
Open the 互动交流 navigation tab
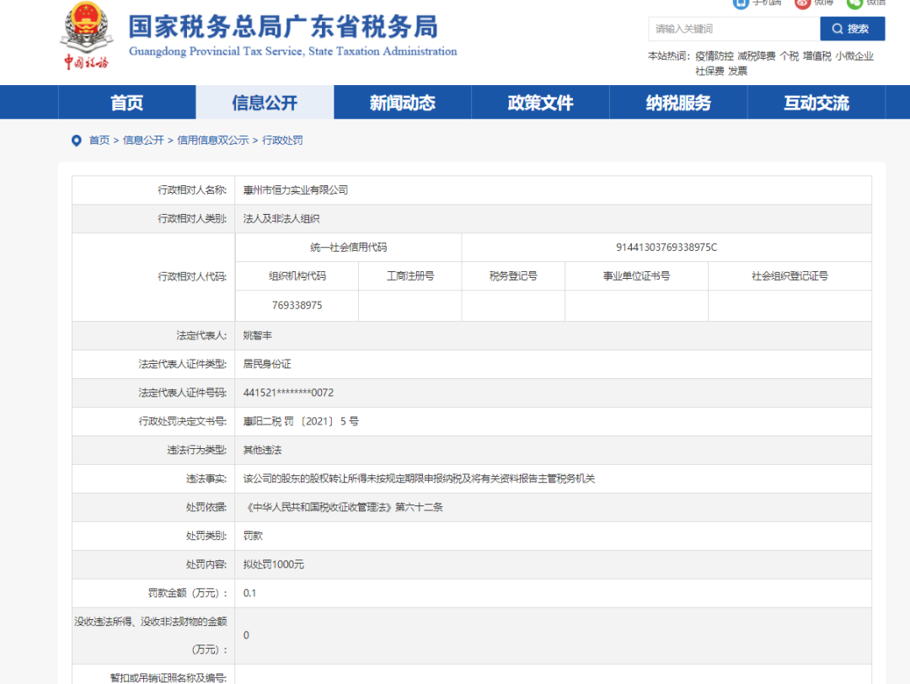tap(816, 102)
